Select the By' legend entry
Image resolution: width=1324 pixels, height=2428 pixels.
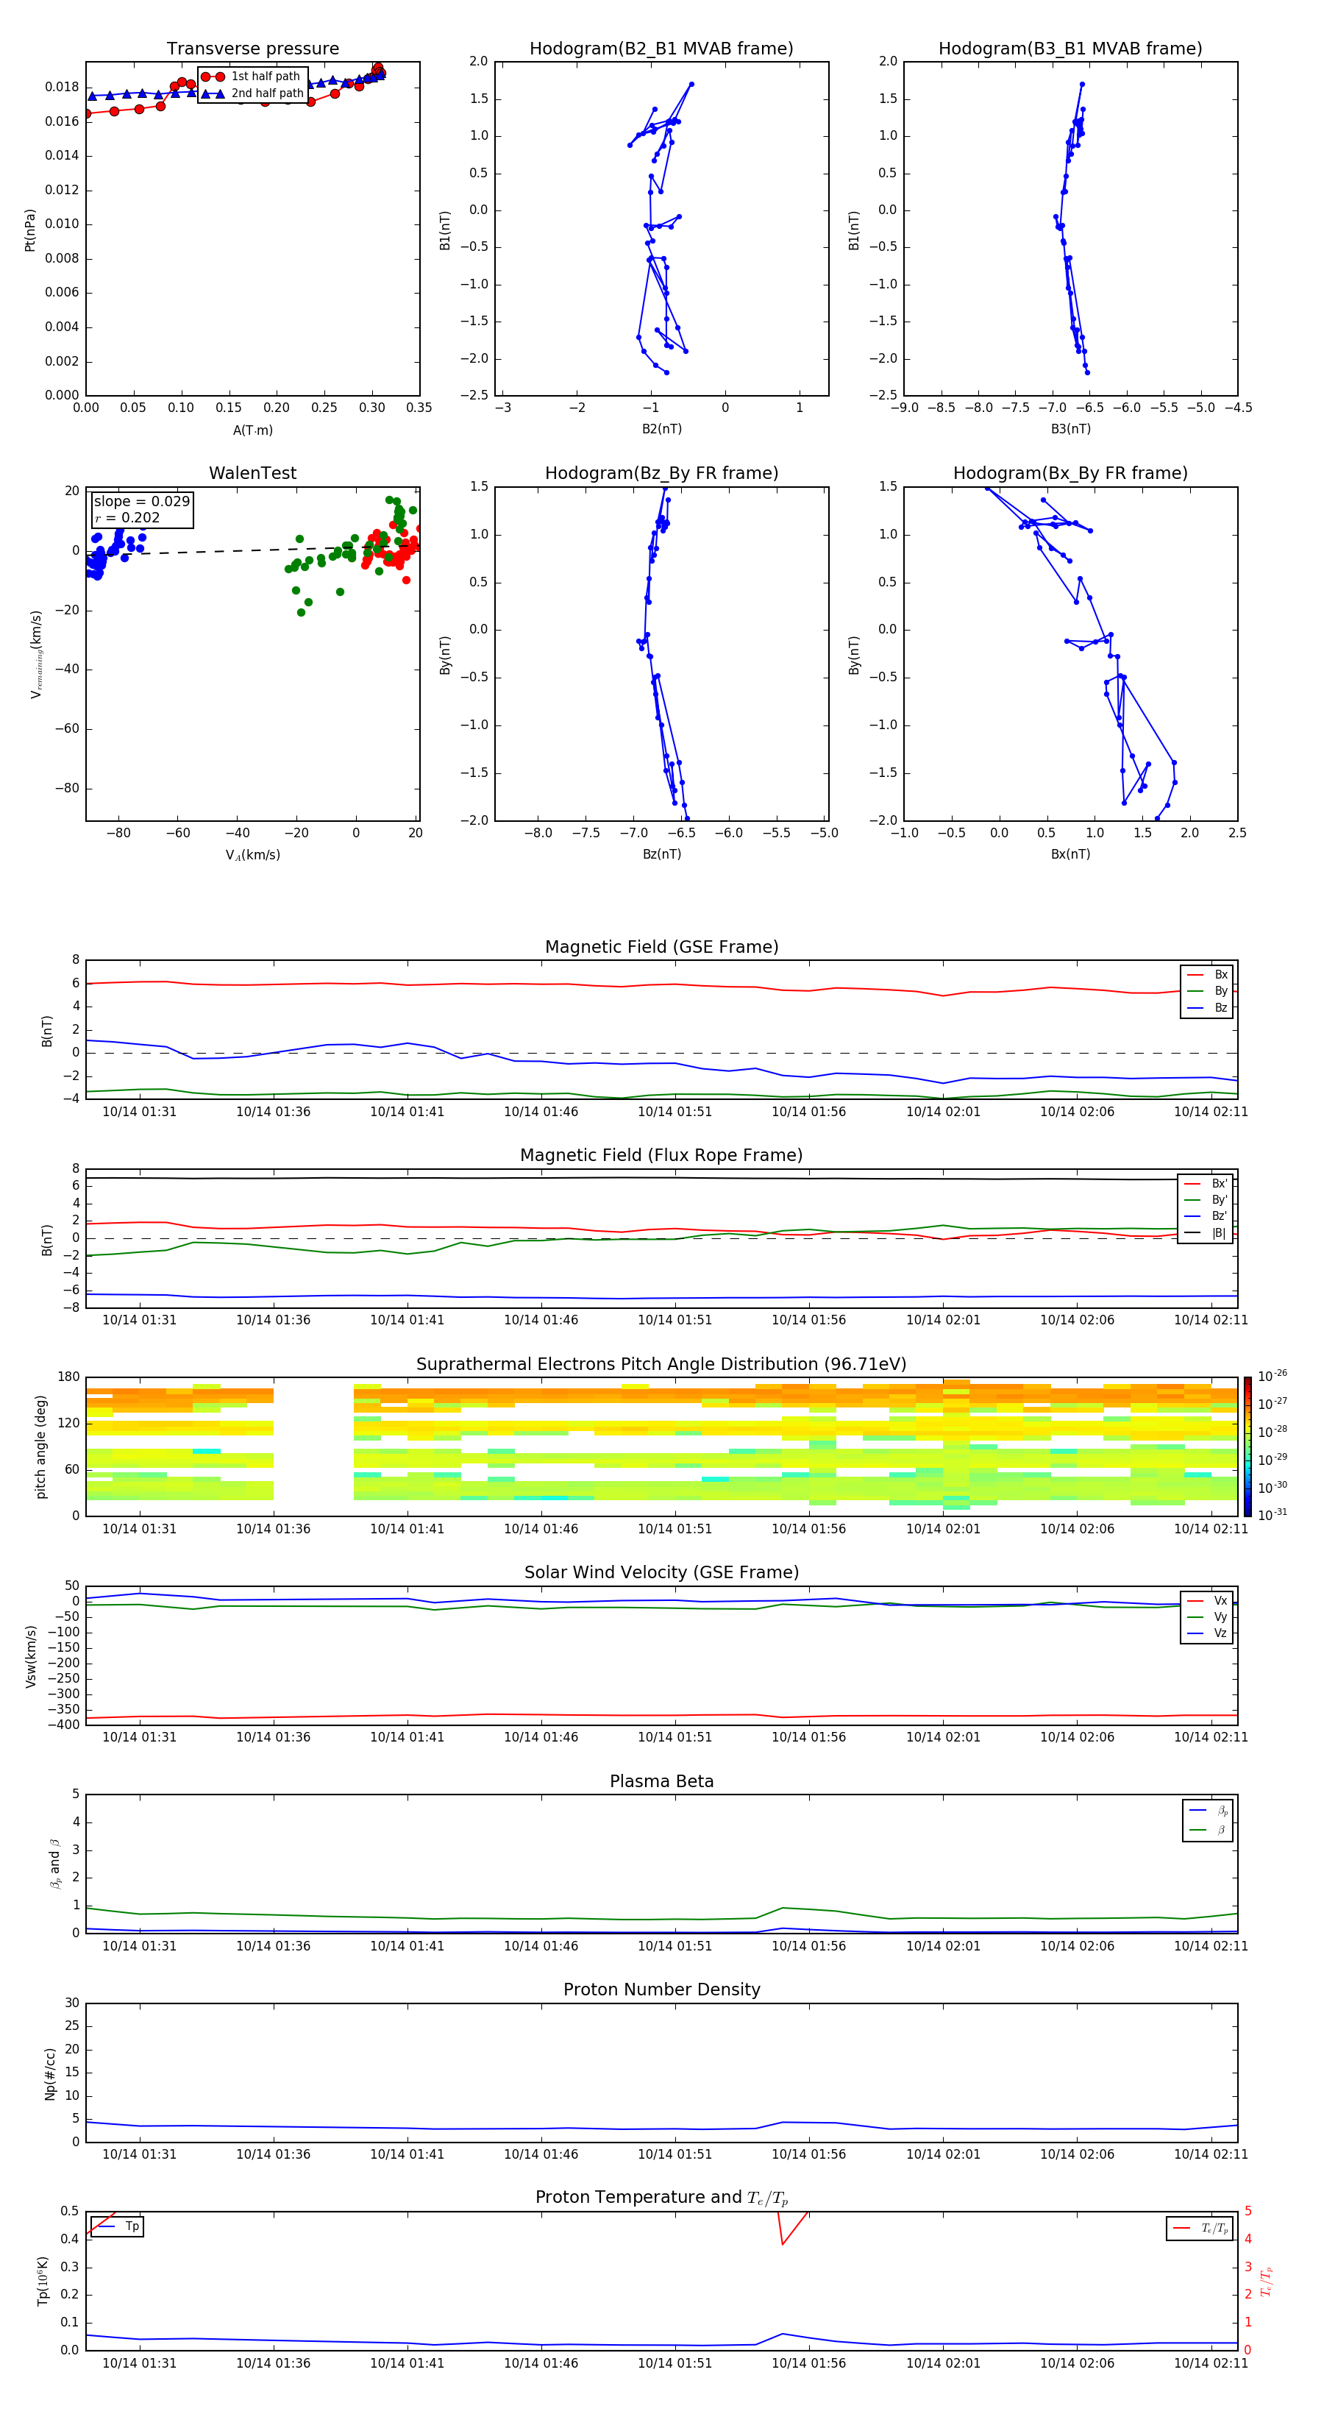tap(1206, 1200)
